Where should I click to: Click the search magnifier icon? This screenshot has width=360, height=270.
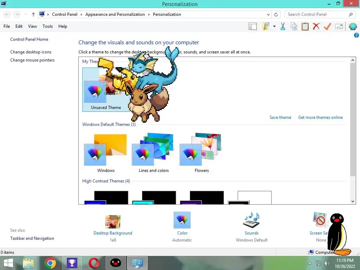coord(351,14)
